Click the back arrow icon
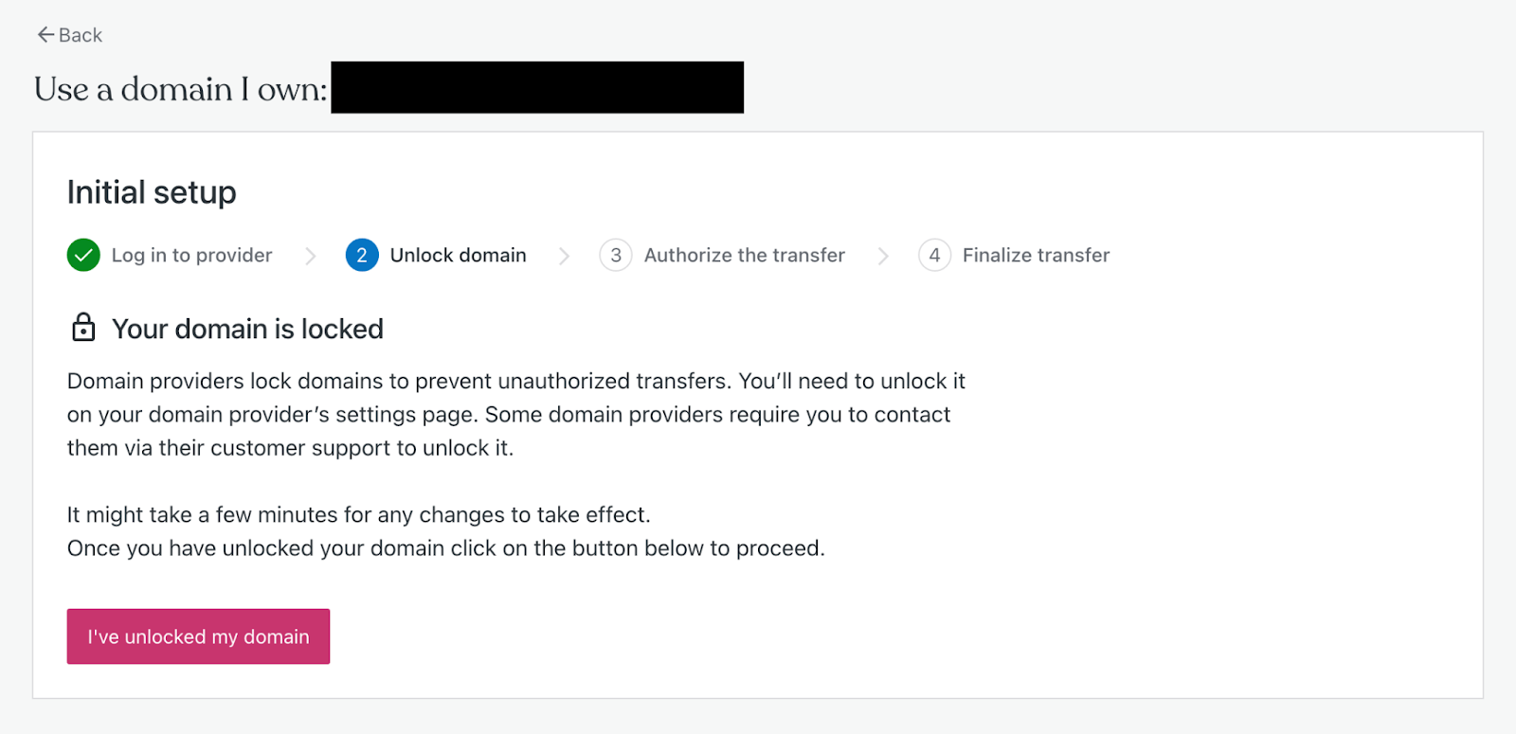 [45, 35]
